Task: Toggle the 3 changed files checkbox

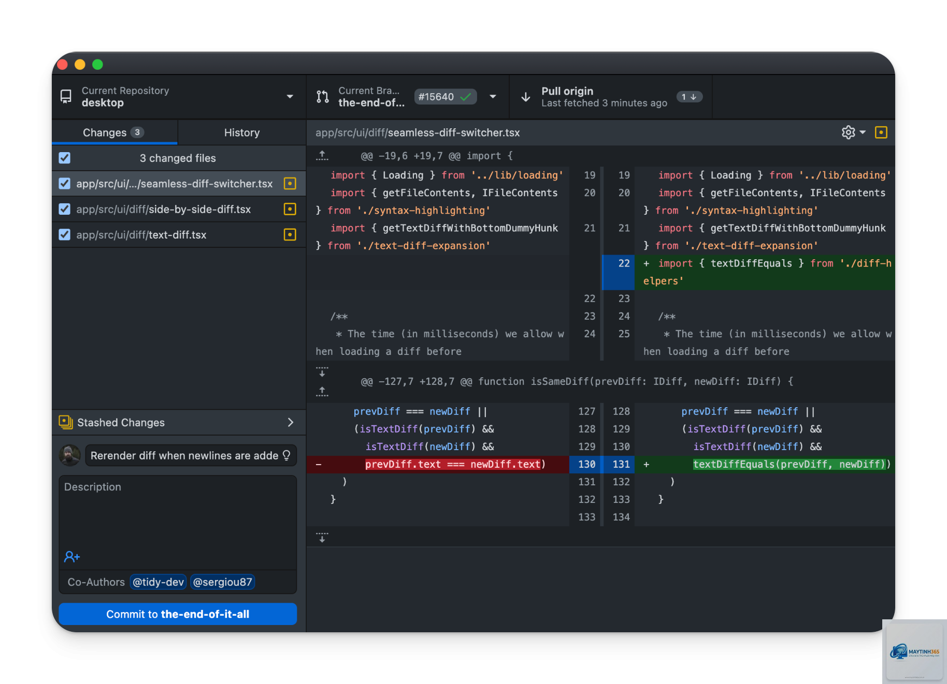Action: coord(65,158)
